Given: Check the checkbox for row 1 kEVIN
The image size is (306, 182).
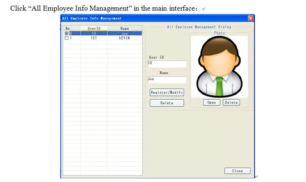Looking at the screenshot, I should click(x=67, y=38).
